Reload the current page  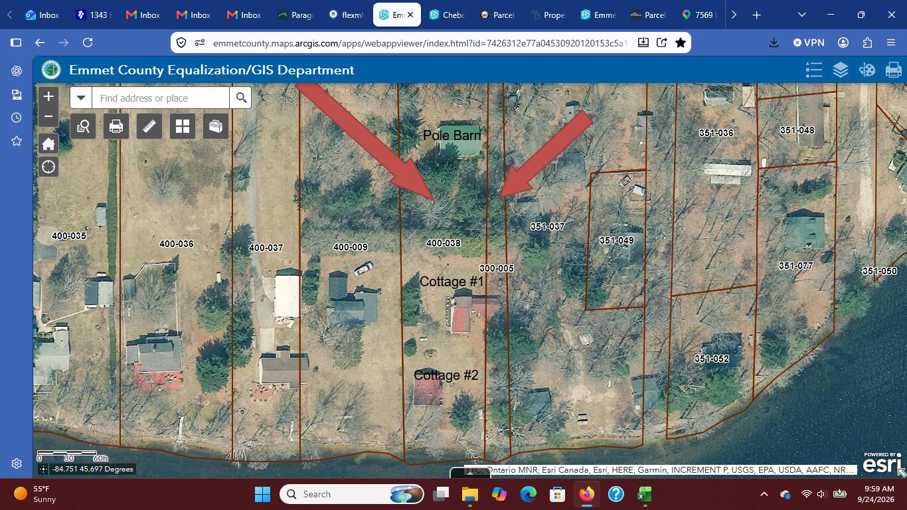(x=88, y=42)
